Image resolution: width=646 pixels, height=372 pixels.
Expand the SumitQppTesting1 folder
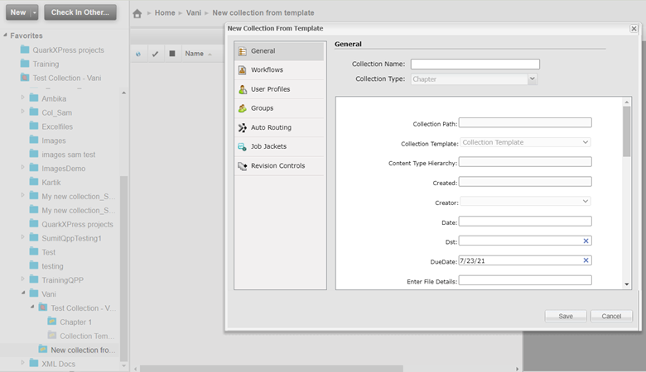22,237
